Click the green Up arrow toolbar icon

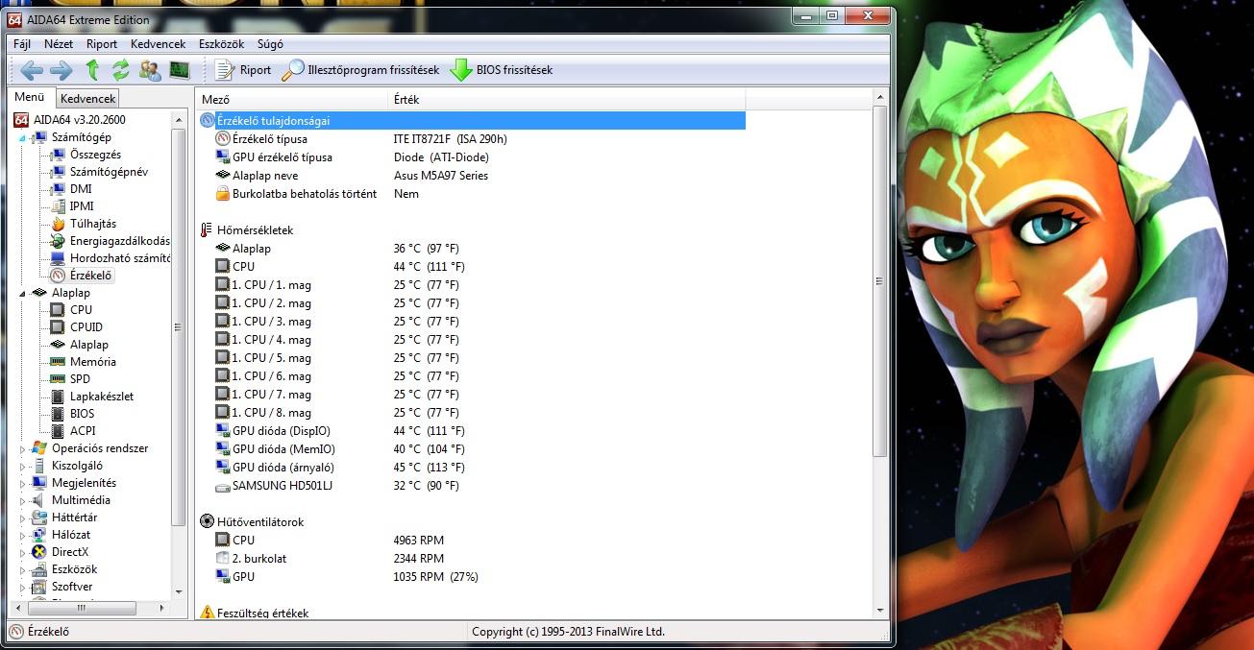(92, 70)
